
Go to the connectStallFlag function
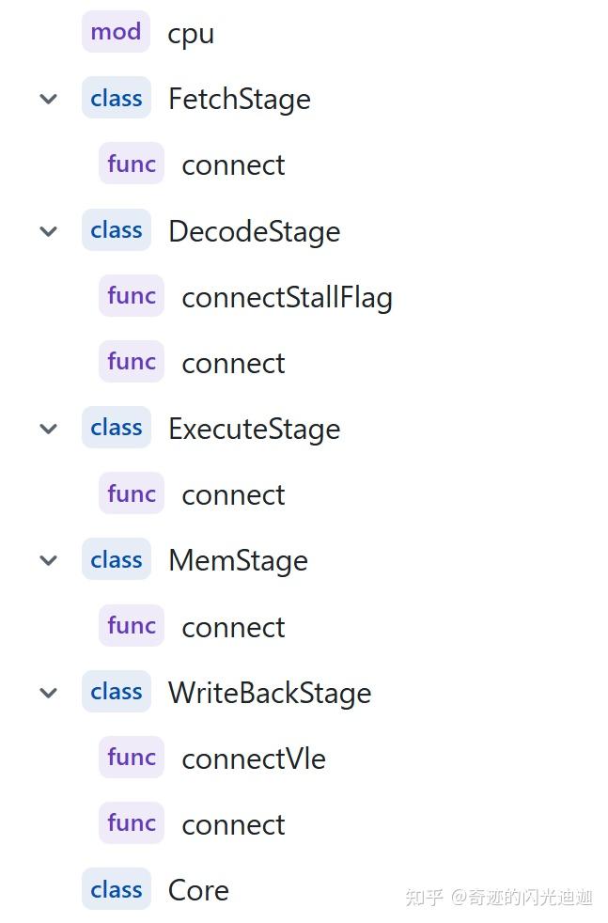click(287, 297)
